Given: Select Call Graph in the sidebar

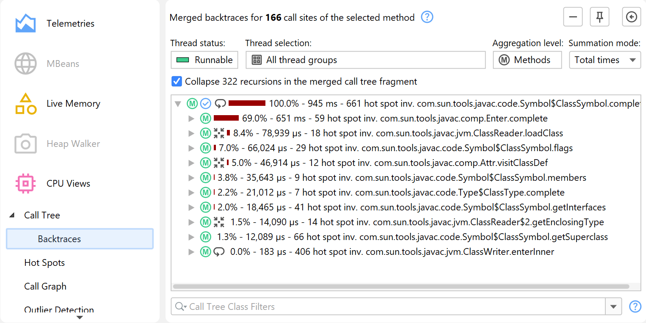Looking at the screenshot, I should tap(45, 286).
